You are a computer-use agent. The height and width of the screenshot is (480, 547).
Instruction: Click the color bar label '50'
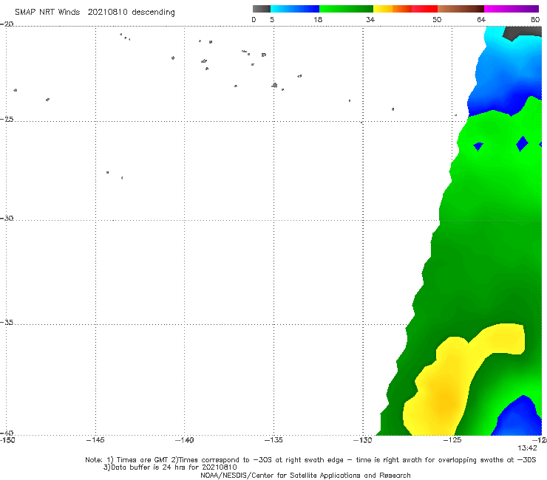(437, 19)
